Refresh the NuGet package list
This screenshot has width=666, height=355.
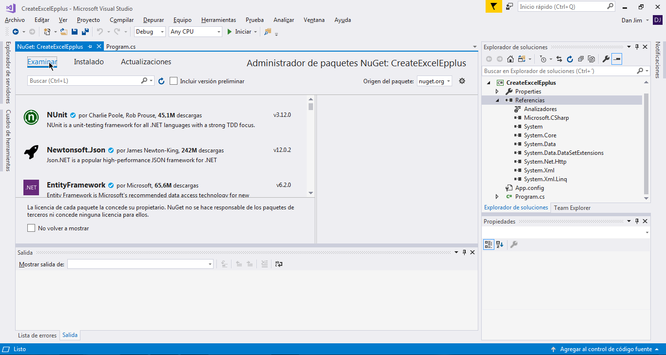point(161,81)
